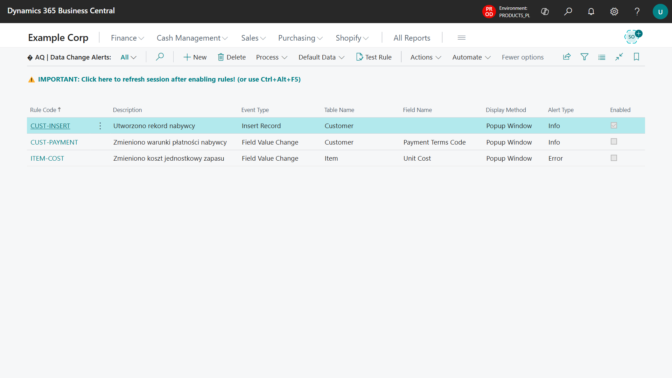
Task: Sort by the Rule Code column header
Action: point(43,110)
